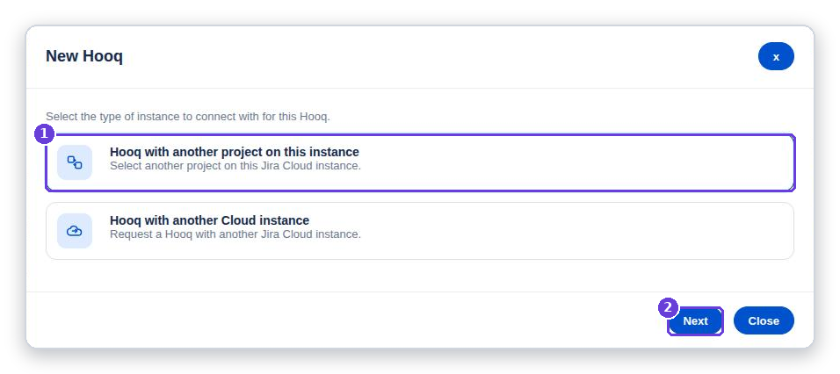Viewport: 840px width, 374px height.
Task: Click the Next button
Action: point(695,321)
